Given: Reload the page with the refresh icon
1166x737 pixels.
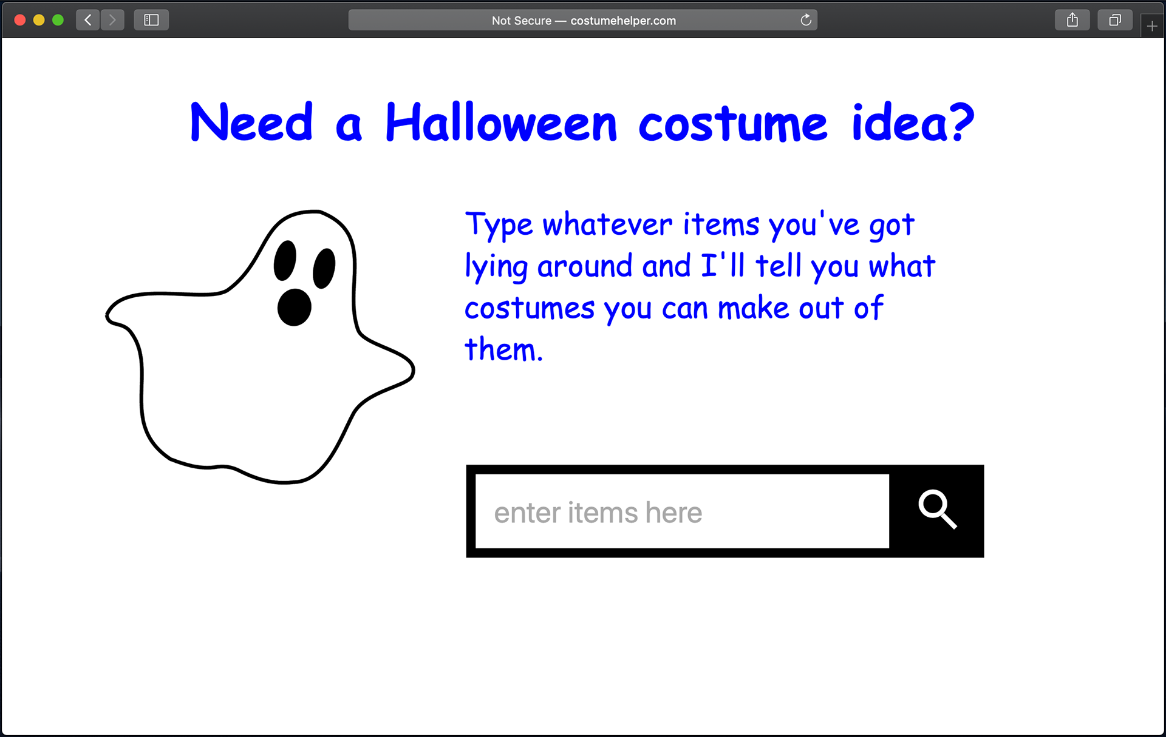Looking at the screenshot, I should (806, 20).
